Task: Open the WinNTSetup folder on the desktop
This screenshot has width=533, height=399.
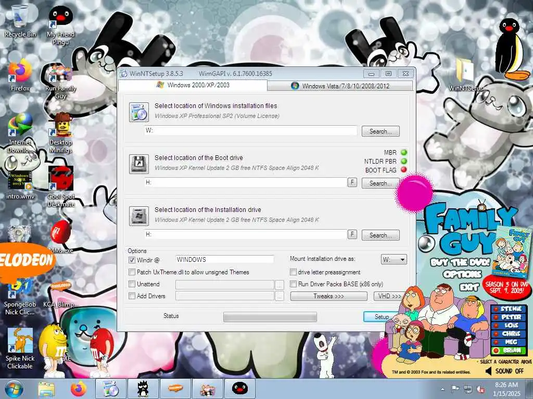Action: (x=466, y=75)
